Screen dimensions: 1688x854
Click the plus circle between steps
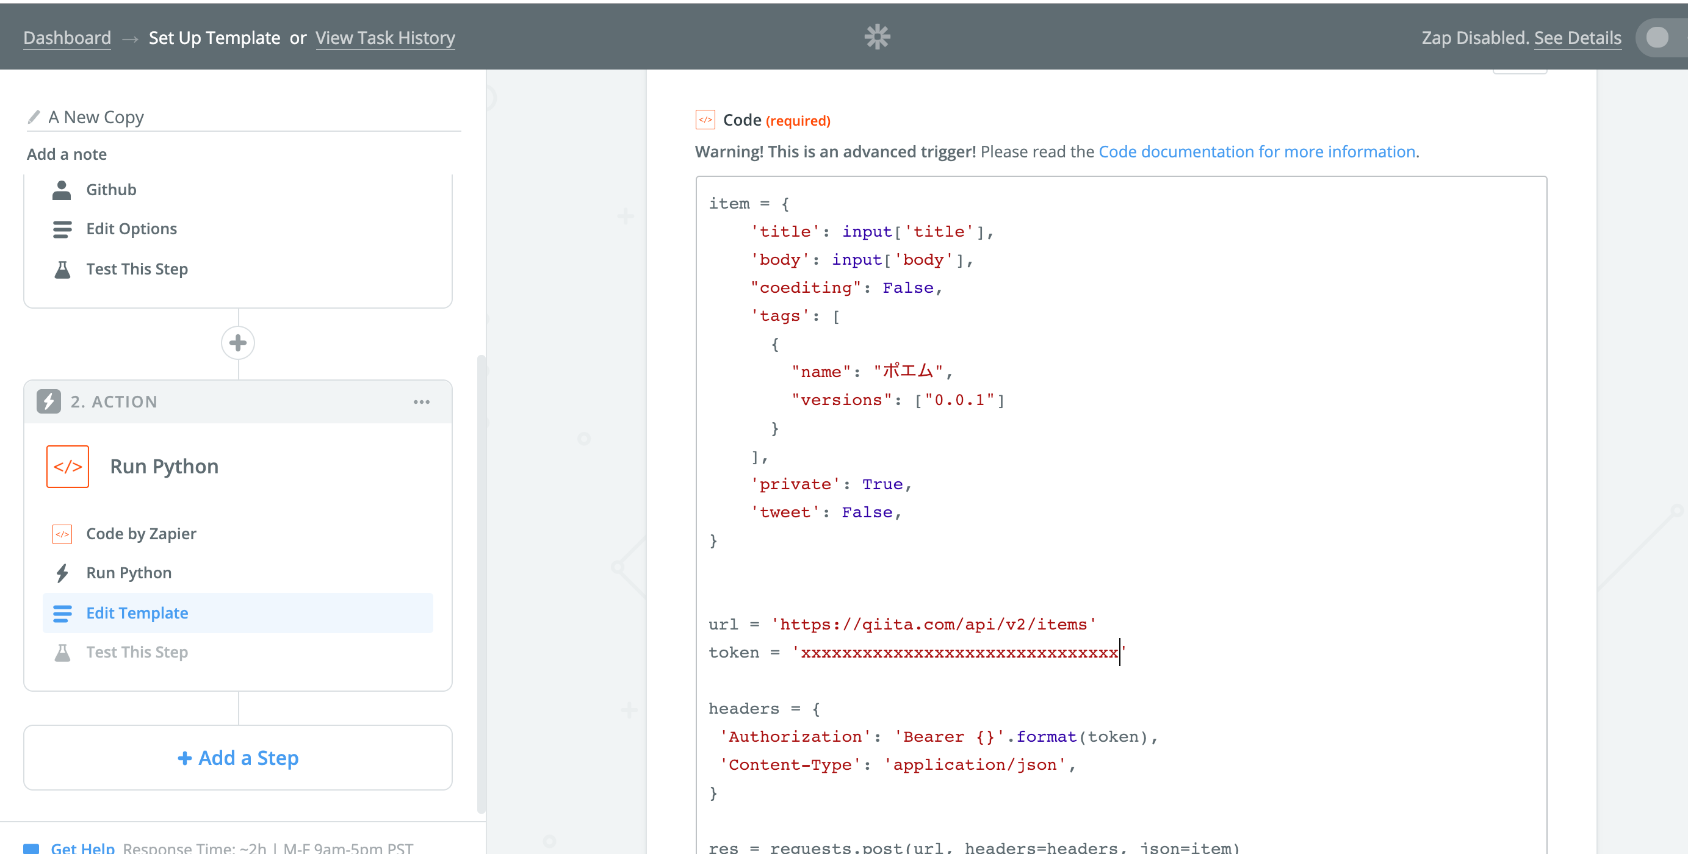pyautogui.click(x=238, y=343)
